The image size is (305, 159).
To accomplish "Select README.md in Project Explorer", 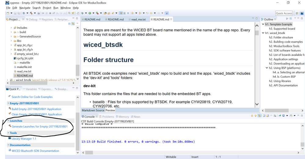I will [25, 76].
